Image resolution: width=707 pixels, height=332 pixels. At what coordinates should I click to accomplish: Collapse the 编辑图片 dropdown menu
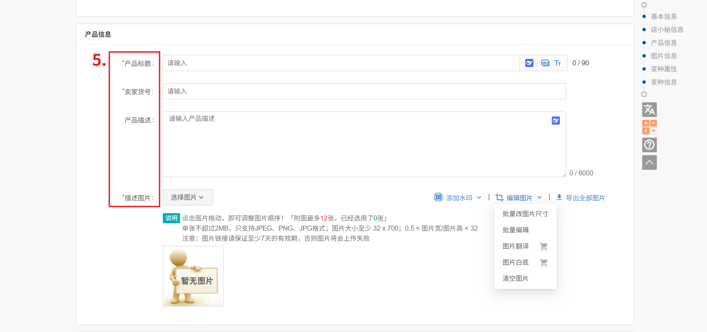pyautogui.click(x=519, y=198)
